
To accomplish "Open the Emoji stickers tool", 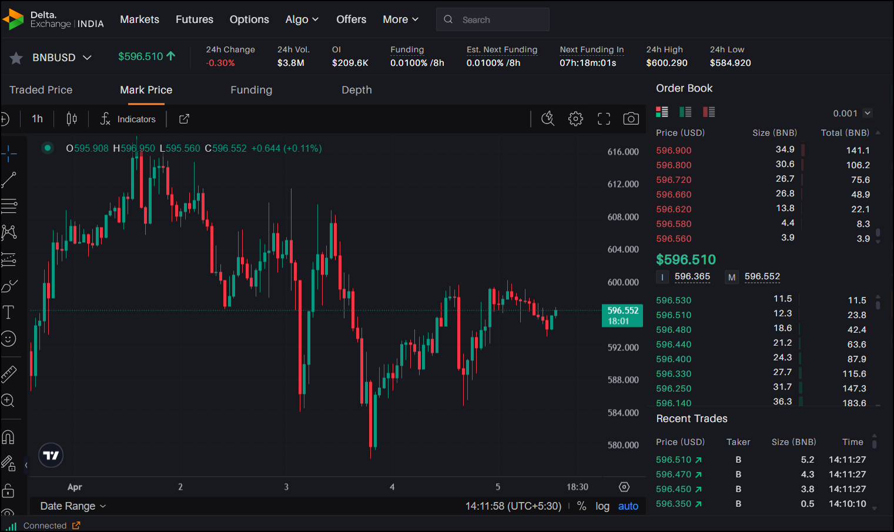I will 8,339.
